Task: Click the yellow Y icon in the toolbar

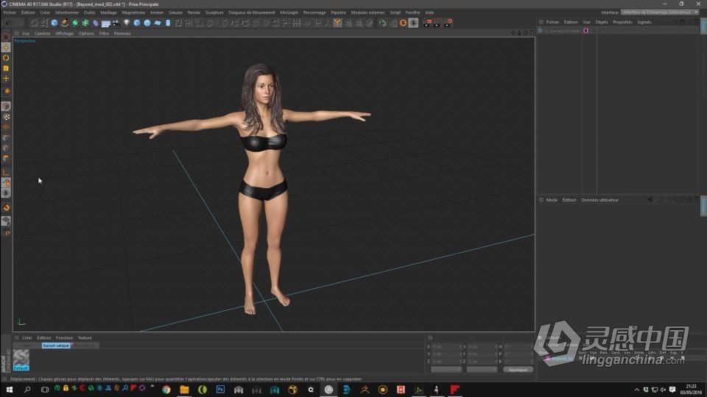Action: click(337, 23)
